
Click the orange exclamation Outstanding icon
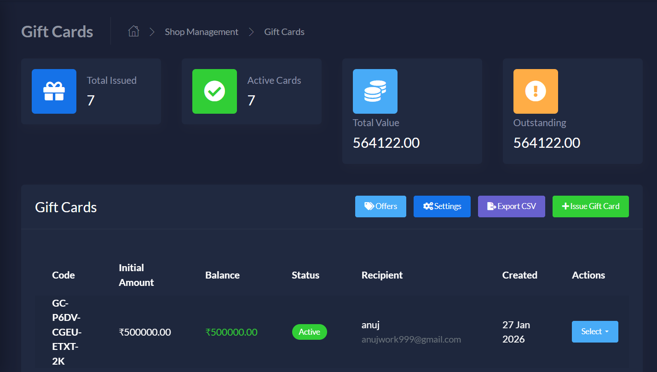536,91
